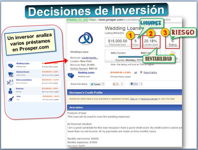198x150 pixels.
Task: Click the Share this listing label
Action: pyautogui.click(x=79, y=84)
